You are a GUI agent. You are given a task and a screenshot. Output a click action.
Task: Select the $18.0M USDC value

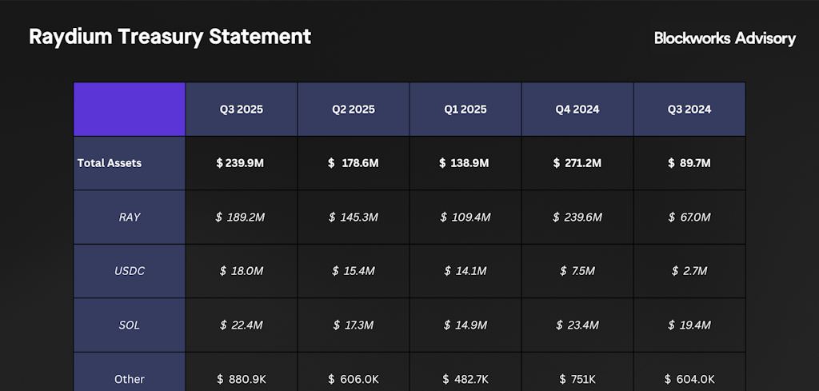(x=241, y=271)
